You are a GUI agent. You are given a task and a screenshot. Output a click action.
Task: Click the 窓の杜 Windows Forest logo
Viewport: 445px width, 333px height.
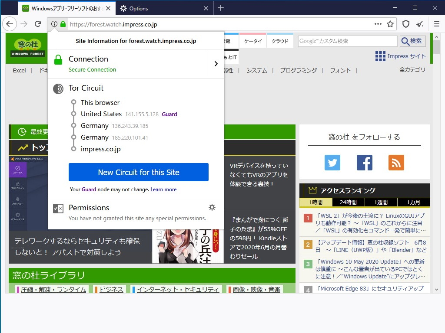point(27,48)
